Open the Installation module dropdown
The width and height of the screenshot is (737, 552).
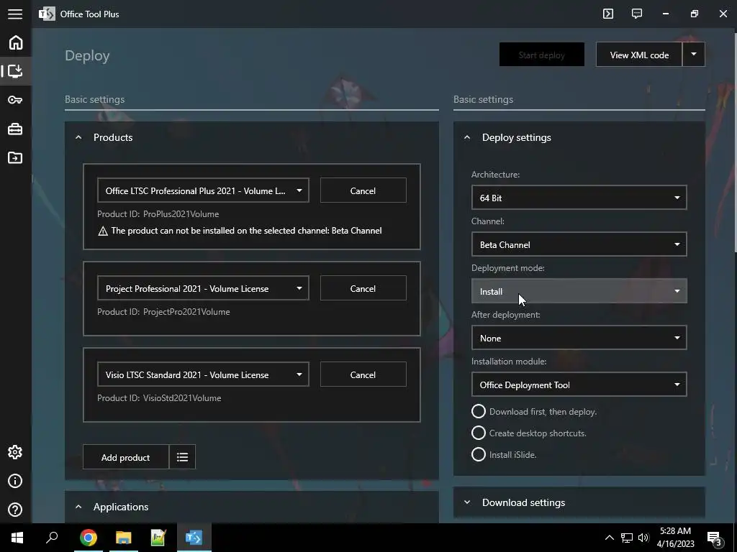coord(579,385)
